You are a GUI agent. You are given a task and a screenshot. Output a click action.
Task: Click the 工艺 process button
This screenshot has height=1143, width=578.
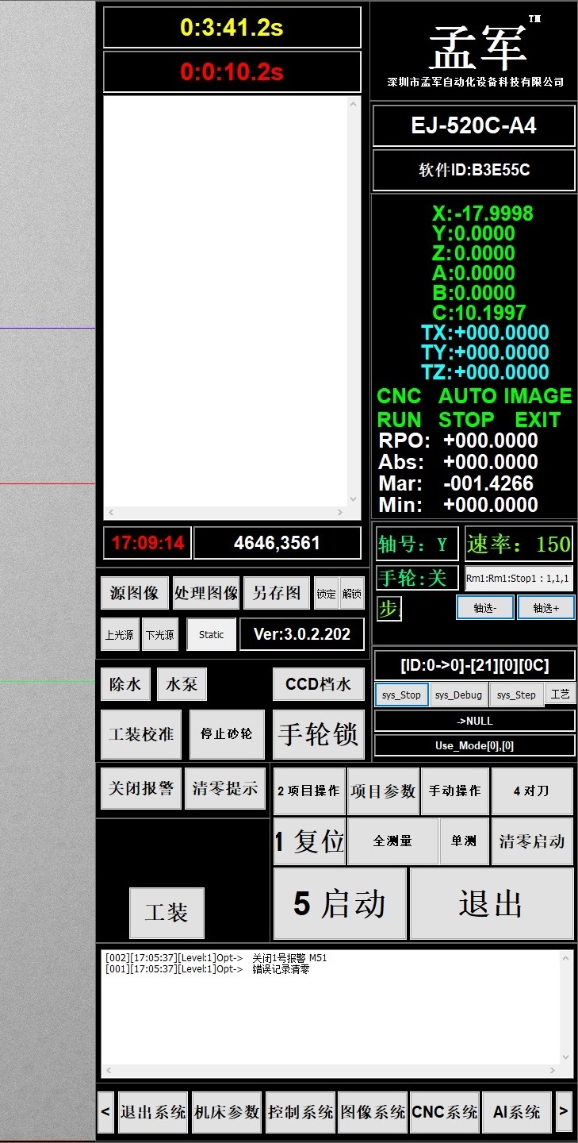tap(560, 694)
